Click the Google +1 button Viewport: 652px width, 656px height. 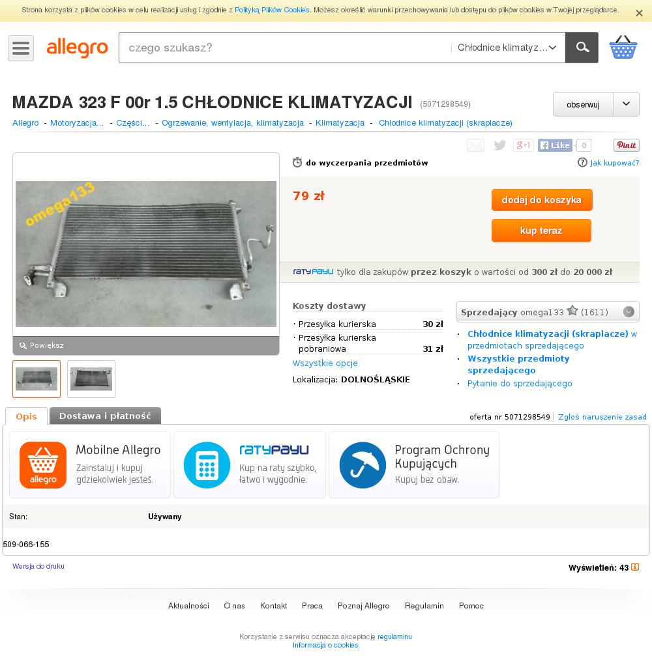click(523, 145)
